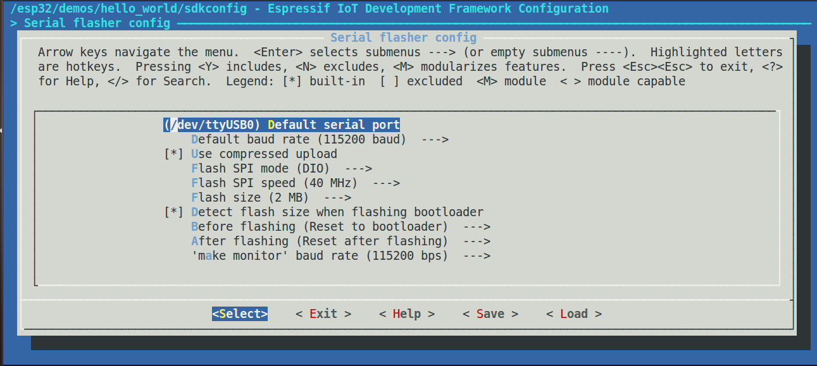The image size is (817, 366).
Task: Open After flashing (Reset after flashing) menu
Action: [320, 241]
